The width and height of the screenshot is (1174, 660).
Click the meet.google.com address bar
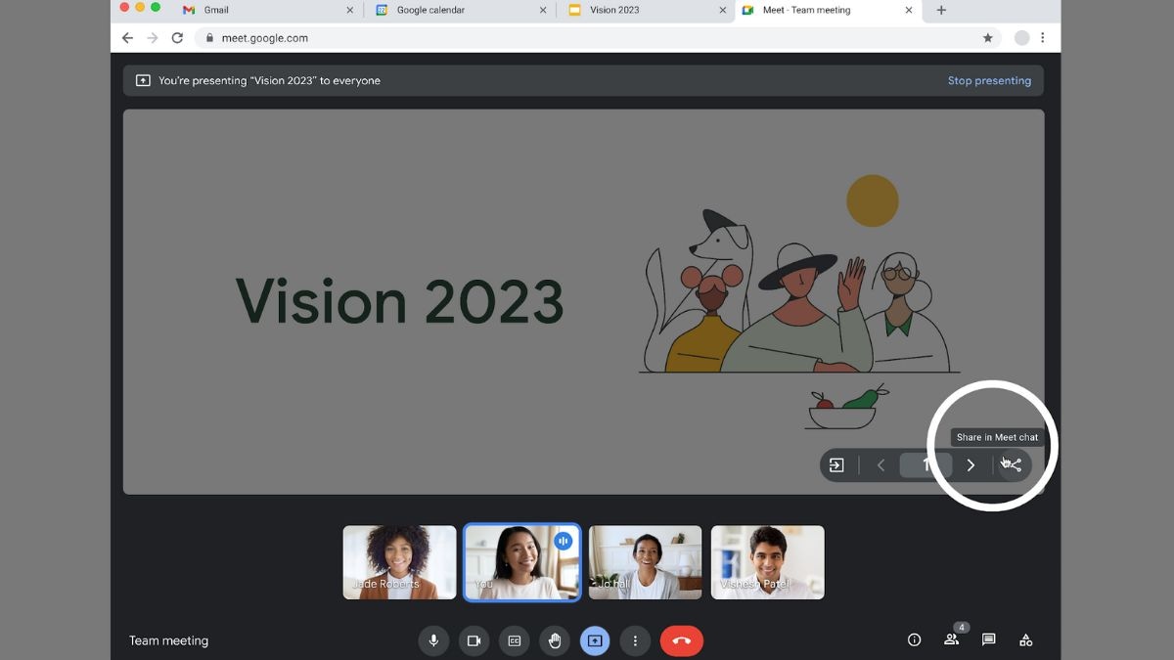point(599,38)
